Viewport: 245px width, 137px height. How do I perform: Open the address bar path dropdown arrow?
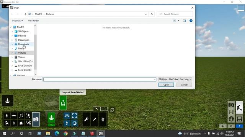[145, 14]
